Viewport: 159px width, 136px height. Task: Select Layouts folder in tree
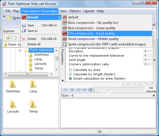(40, 64)
